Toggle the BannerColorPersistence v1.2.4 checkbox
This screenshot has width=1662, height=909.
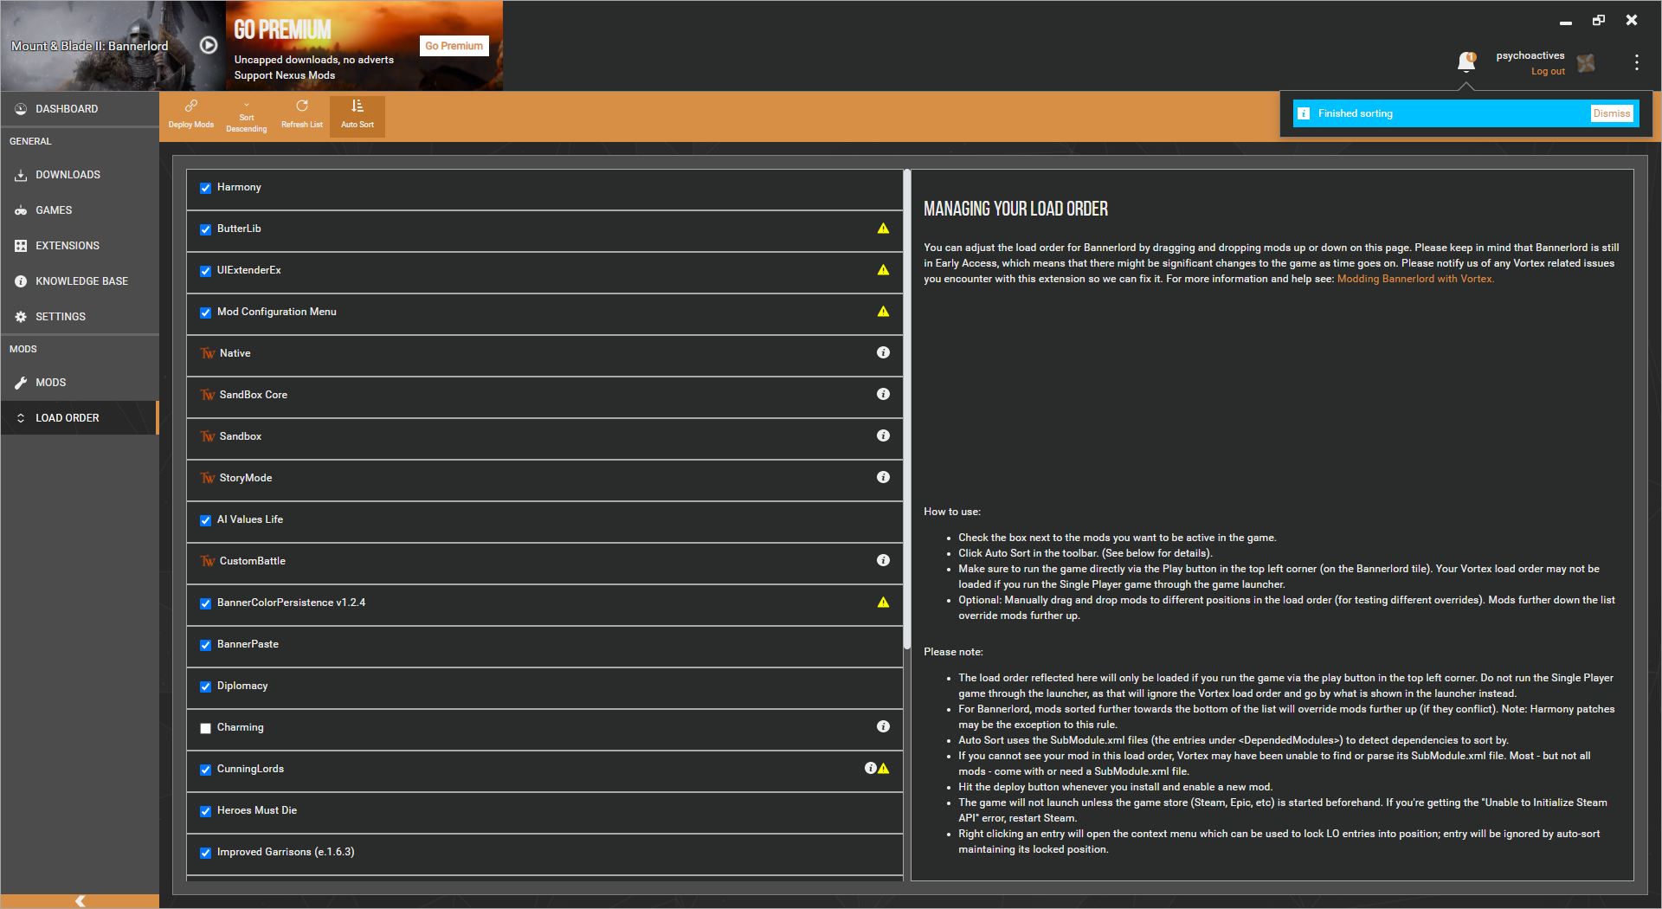pos(205,603)
